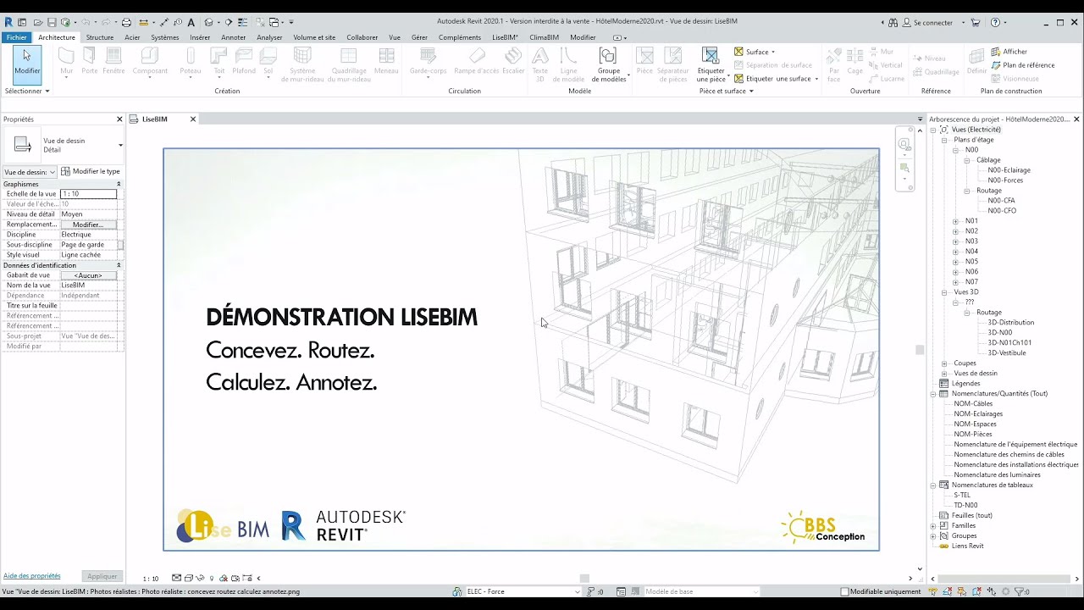Open the Sélectionner dropdown
Screen dimensions: 1084x610
pos(27,91)
